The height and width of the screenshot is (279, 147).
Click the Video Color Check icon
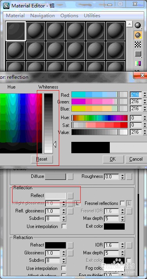(x=138, y=63)
